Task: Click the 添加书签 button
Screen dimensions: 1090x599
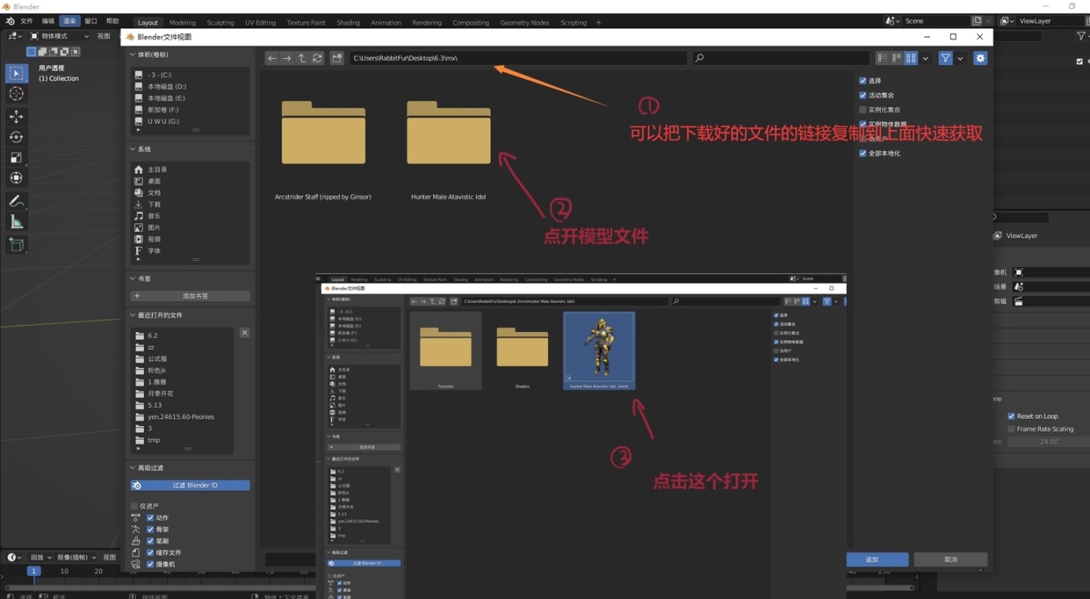Action: [x=190, y=296]
